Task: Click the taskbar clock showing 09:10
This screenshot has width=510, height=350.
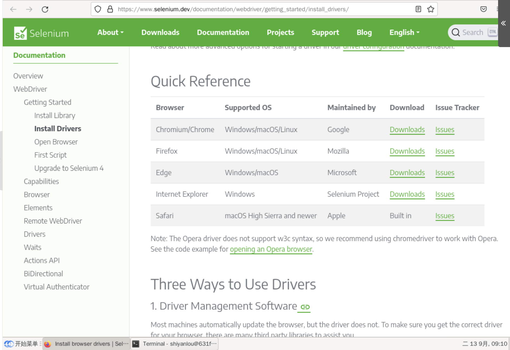Action: pyautogui.click(x=485, y=344)
